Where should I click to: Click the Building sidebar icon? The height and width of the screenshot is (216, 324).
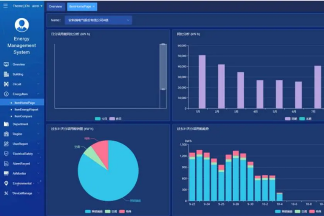[x=6, y=74]
